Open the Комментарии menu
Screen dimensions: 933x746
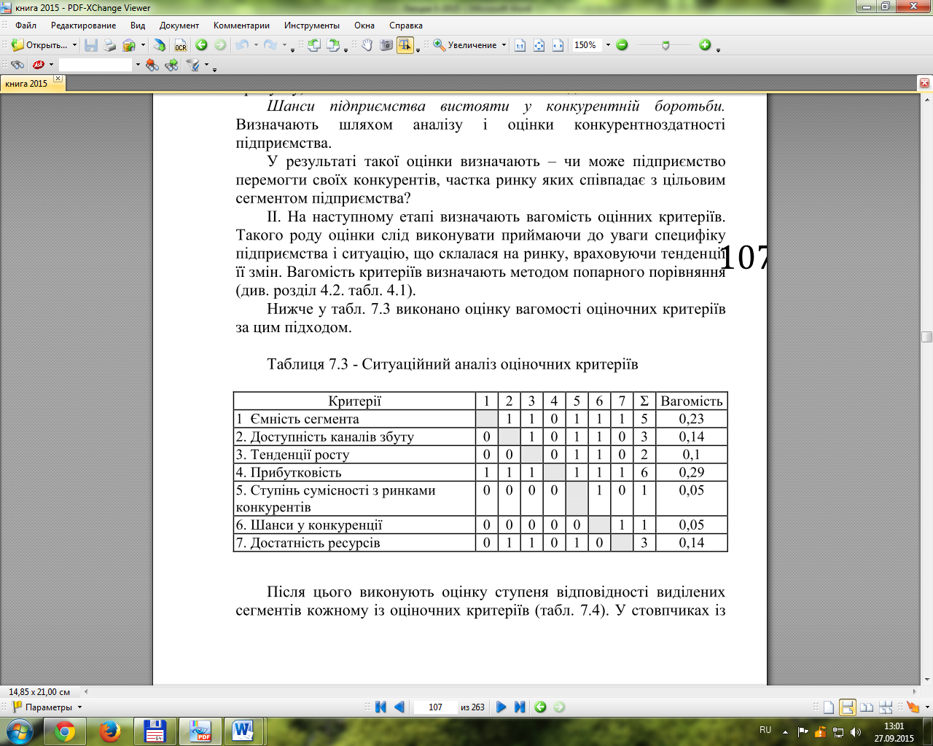(x=241, y=25)
